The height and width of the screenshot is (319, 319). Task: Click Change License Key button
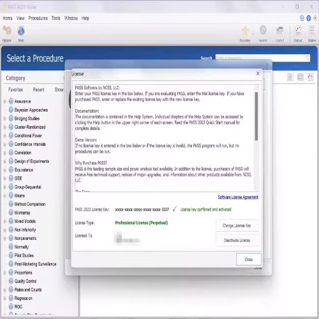pyautogui.click(x=237, y=225)
